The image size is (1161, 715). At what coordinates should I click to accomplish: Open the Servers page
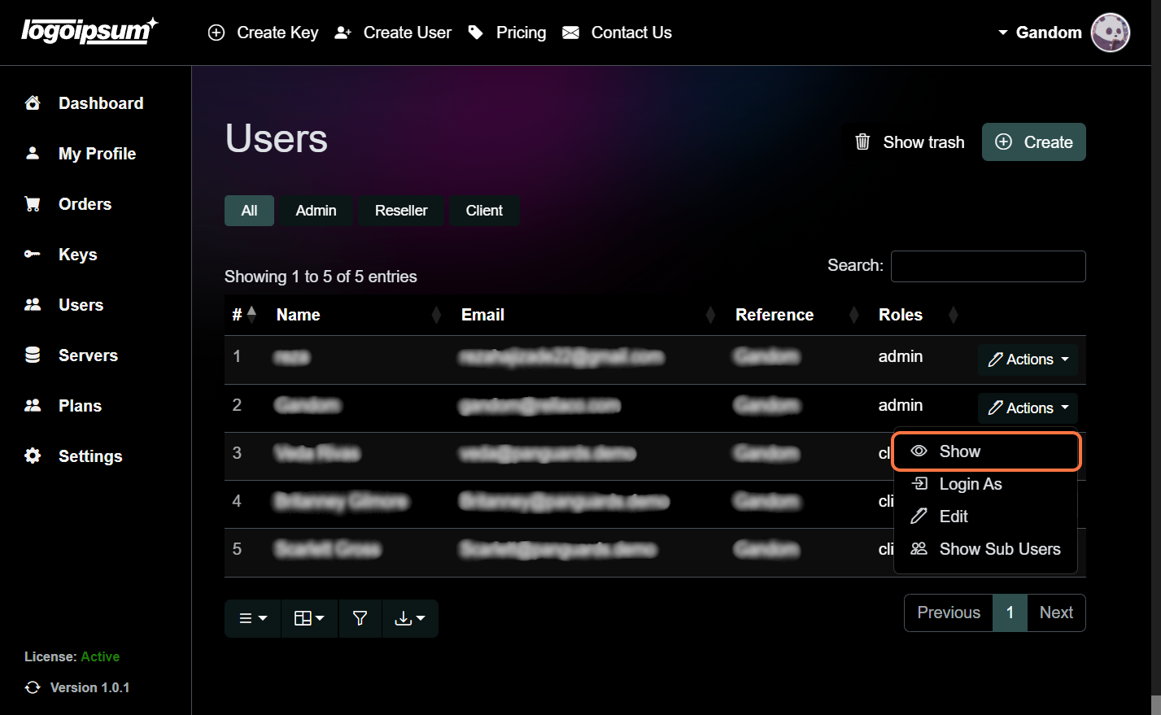pos(87,355)
